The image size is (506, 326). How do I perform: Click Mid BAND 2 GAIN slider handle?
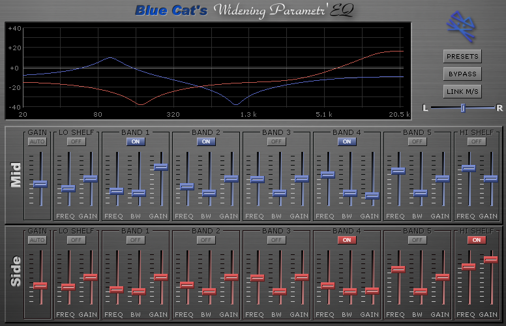[x=231, y=179]
